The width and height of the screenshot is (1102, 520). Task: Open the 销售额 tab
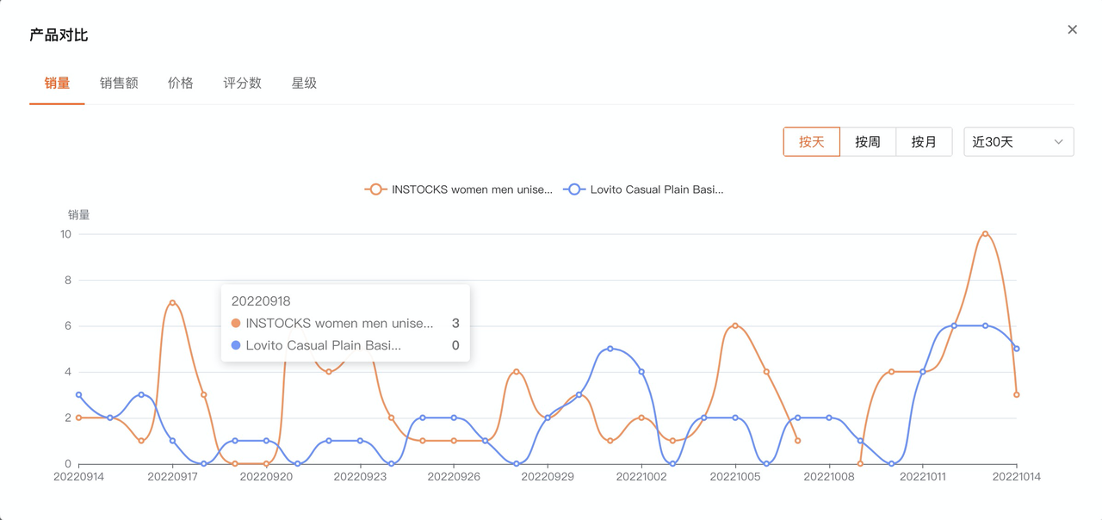pos(119,84)
